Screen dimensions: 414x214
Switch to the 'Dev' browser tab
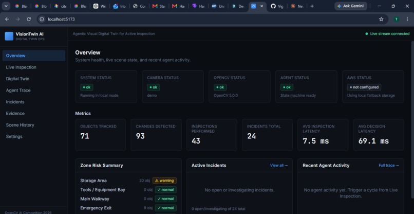click(x=238, y=6)
